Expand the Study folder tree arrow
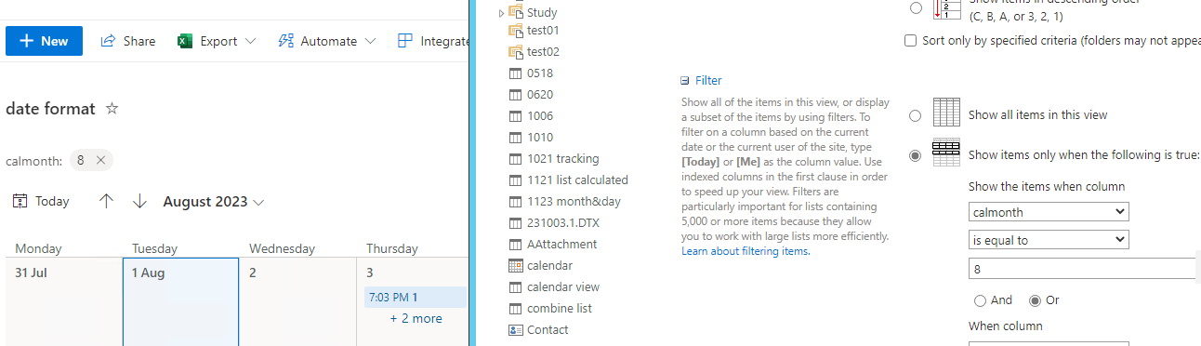Image resolution: width=1201 pixels, height=346 pixels. (x=502, y=13)
